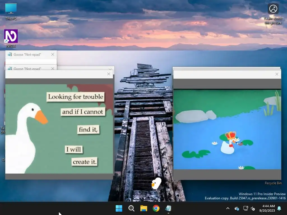Image resolution: width=287 pixels, height=215 pixels.
Task: Select the top Goose "Not-epad" title bar
Action: click(x=31, y=55)
